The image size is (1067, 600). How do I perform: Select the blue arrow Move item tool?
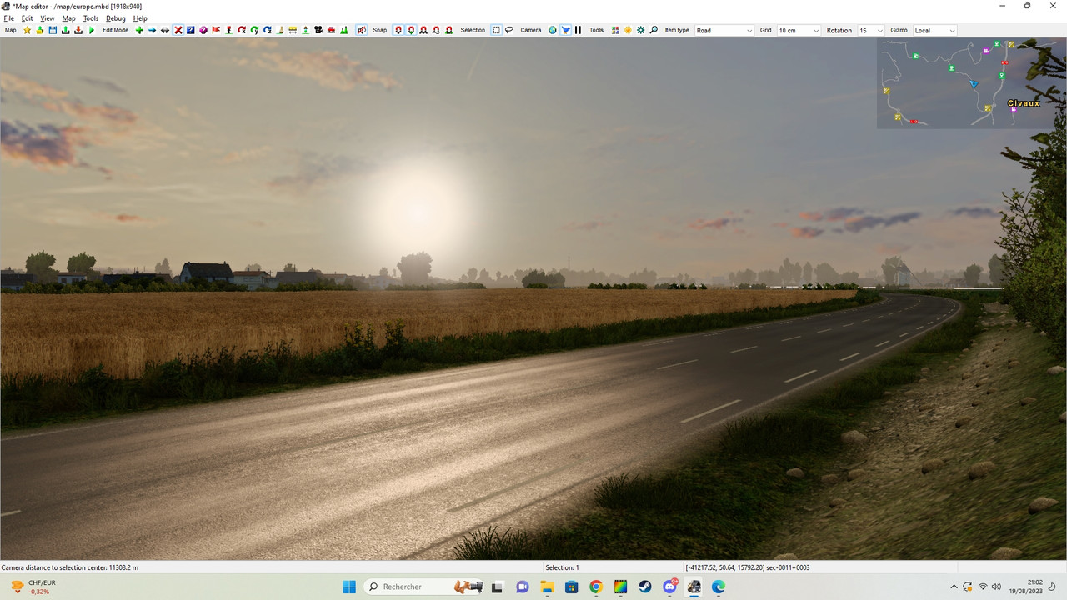[152, 30]
